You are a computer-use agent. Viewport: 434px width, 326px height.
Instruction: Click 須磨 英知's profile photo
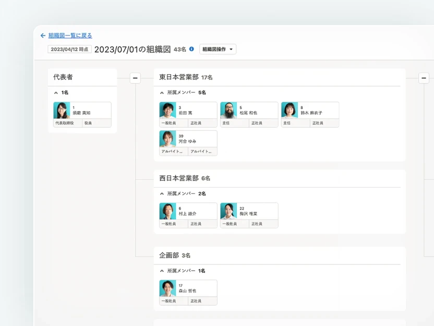(x=63, y=111)
